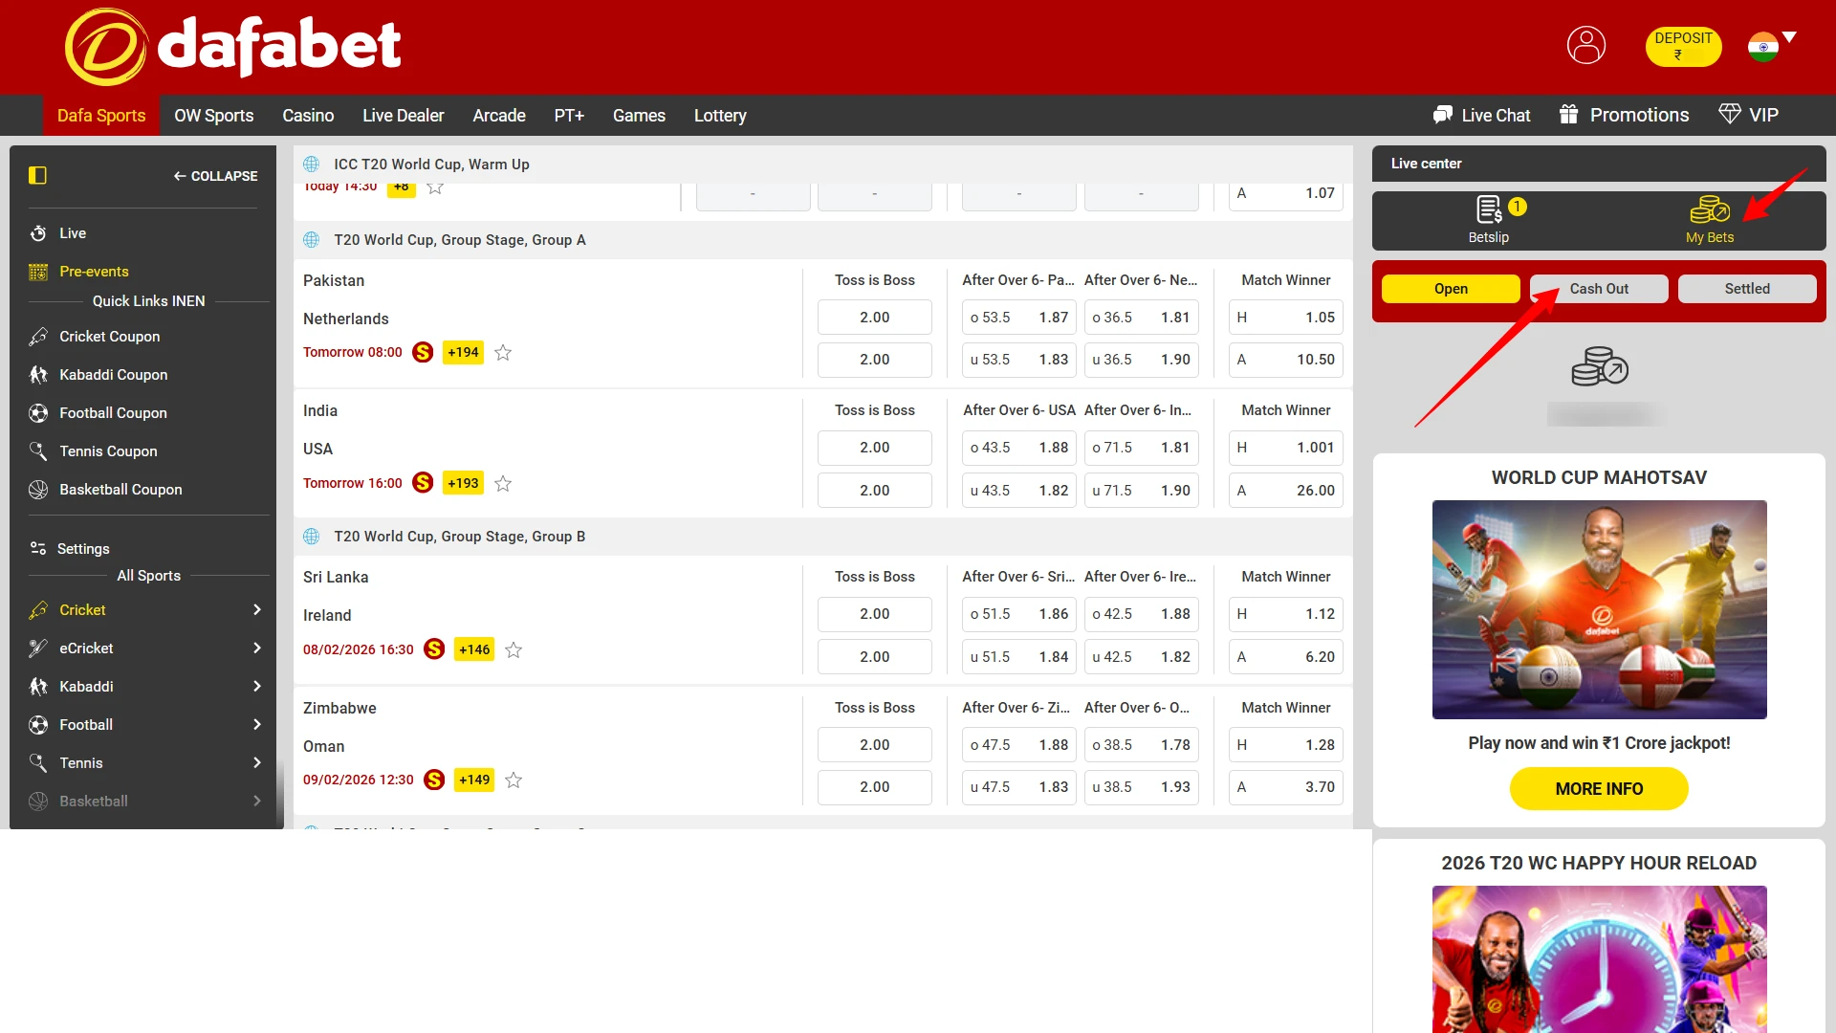
Task: Select Live from the sidebar
Action: tap(72, 232)
